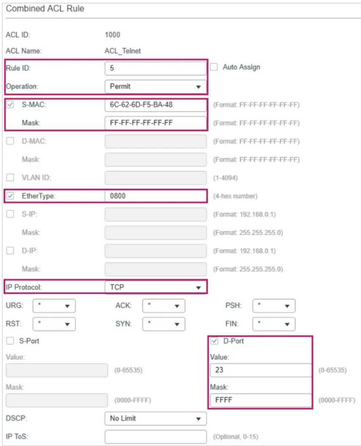Click the (1-4094) VLAN range hint
This screenshot has width=361, height=446.
[225, 178]
